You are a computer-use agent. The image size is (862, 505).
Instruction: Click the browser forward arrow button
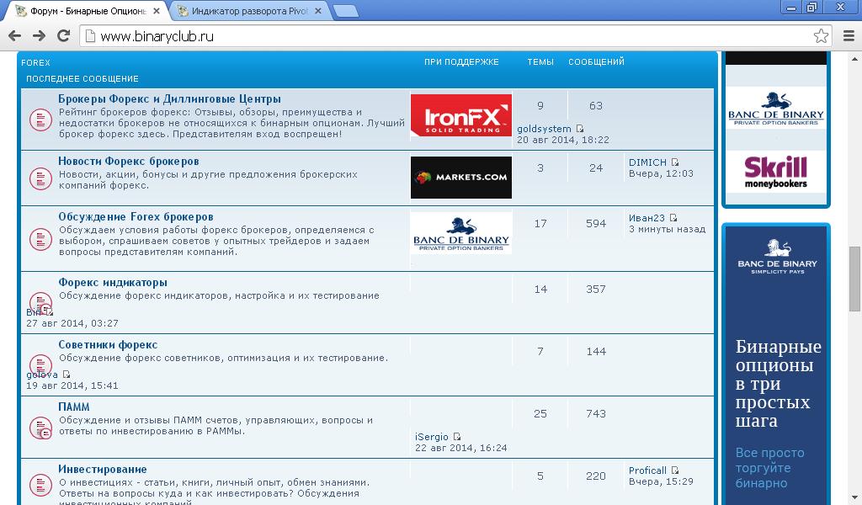39,35
